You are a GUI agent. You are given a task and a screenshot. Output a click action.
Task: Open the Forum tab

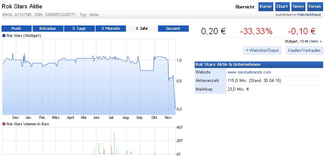pos(315,7)
